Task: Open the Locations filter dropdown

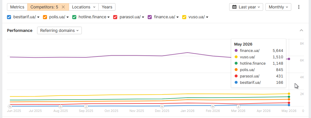Action: [84, 7]
